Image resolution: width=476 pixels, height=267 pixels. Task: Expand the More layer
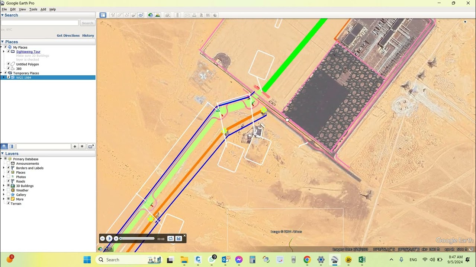click(4, 199)
